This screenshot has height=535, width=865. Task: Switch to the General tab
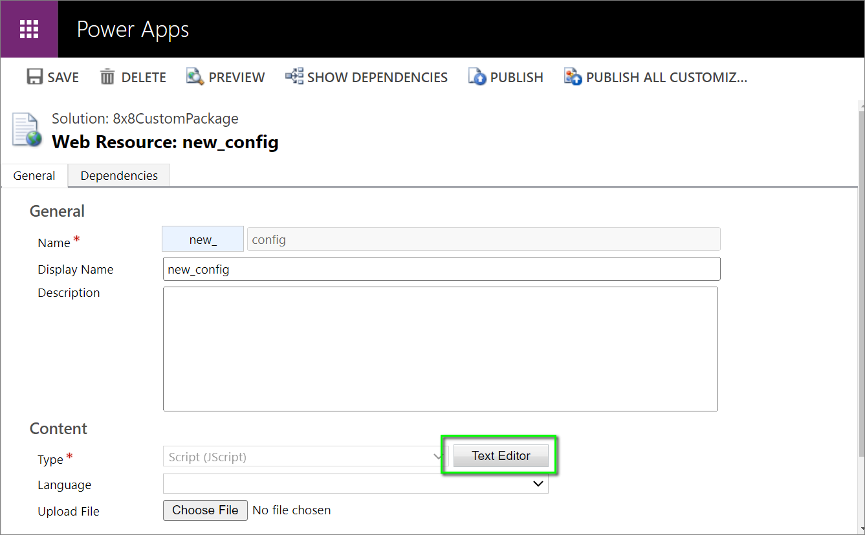34,176
